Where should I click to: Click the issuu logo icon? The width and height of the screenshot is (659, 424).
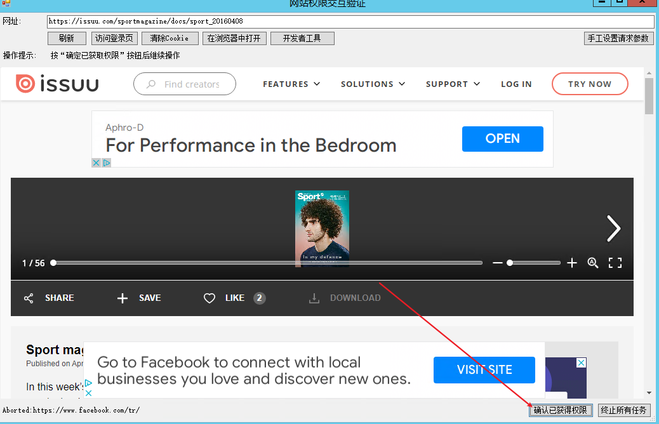(x=25, y=84)
